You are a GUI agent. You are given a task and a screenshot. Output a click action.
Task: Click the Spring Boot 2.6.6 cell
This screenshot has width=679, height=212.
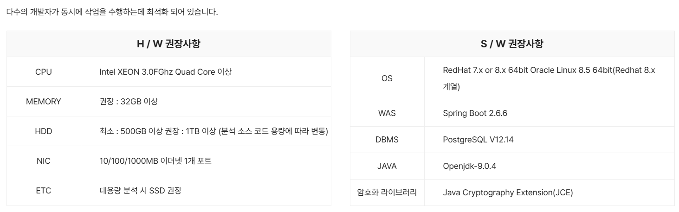475,113
